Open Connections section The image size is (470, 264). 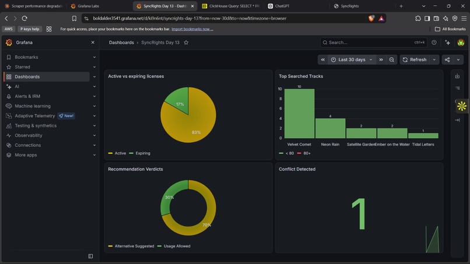[28, 145]
